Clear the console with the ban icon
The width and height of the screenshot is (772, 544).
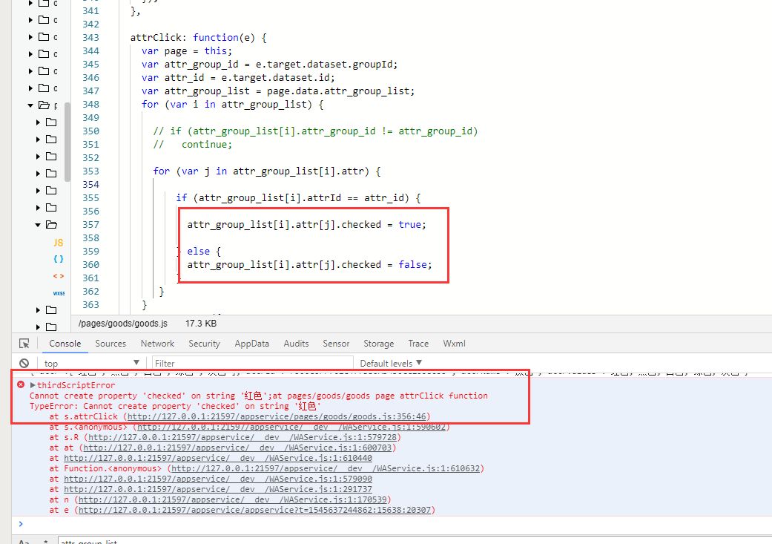click(x=24, y=363)
